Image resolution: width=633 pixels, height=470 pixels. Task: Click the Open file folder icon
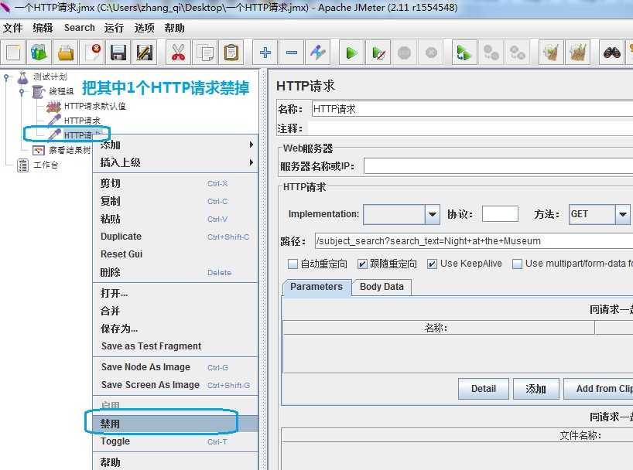tap(66, 53)
